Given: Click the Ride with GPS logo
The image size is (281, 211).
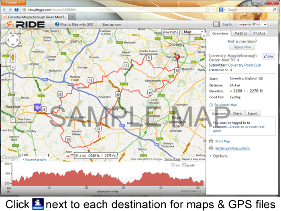Looking at the screenshot, I should [24, 25].
